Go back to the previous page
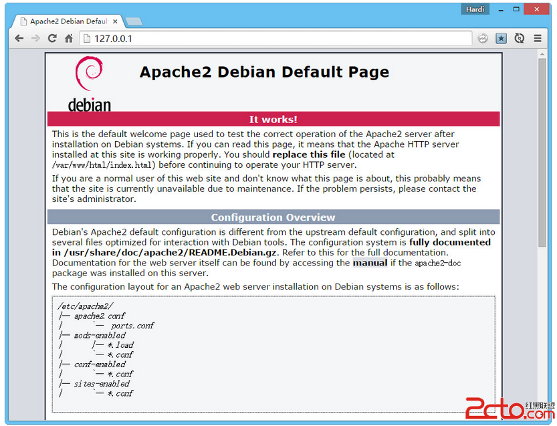The width and height of the screenshot is (557, 426). [x=19, y=38]
